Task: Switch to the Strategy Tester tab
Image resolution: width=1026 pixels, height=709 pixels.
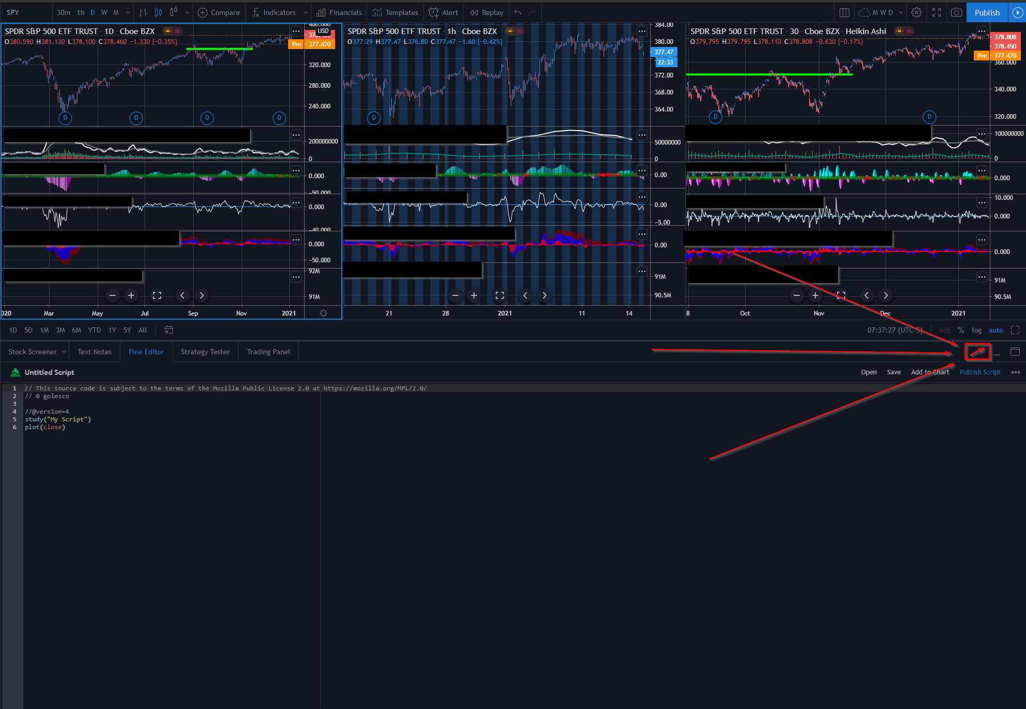Action: pos(205,352)
